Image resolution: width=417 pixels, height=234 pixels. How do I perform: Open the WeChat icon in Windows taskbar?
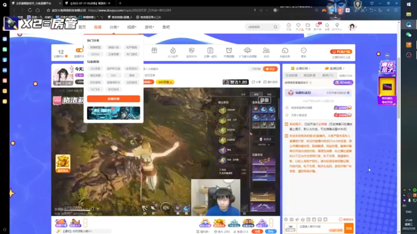pos(409,35)
